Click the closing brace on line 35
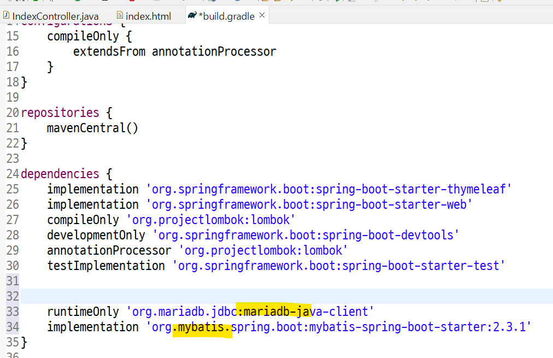 (x=24, y=342)
